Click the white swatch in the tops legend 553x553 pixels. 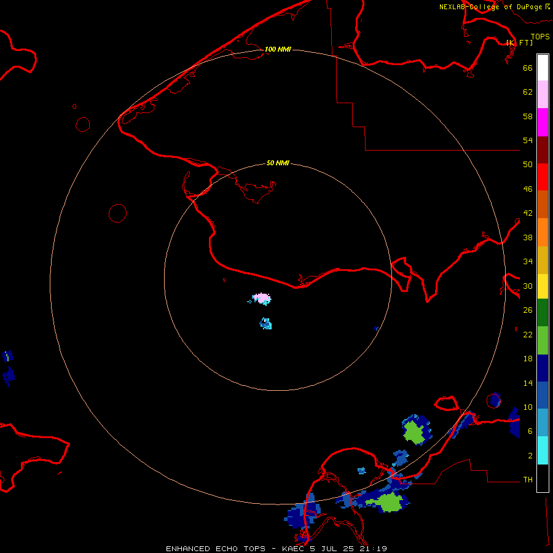[543, 68]
